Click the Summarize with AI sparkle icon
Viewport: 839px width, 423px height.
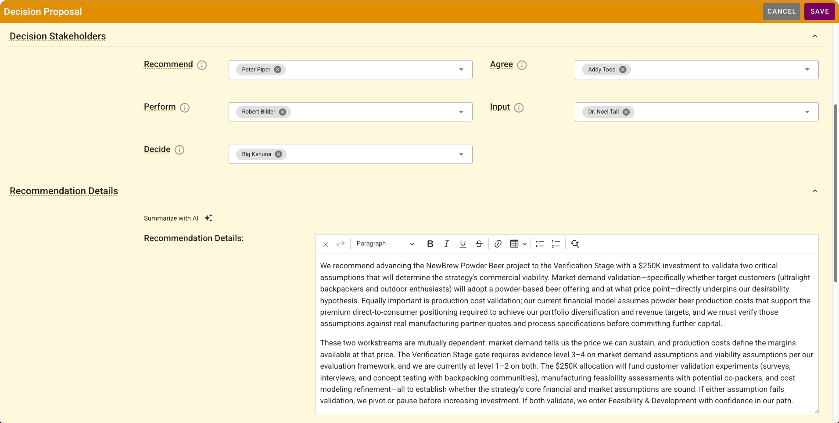tap(208, 218)
